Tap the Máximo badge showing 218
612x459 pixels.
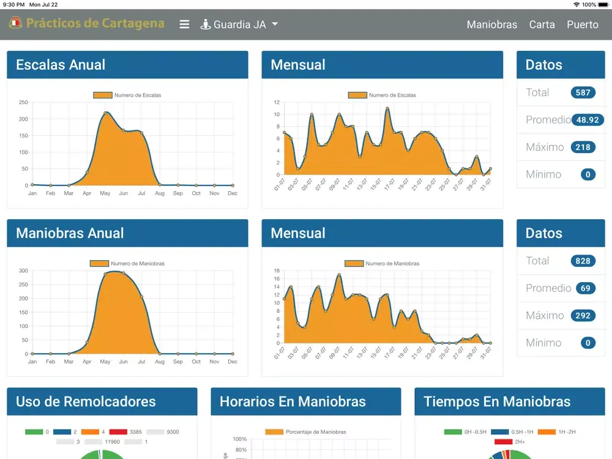pyautogui.click(x=583, y=147)
